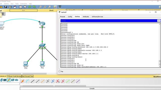Screen dimensions: 161x90
Task: Click the Power Cycle Devices button
Action: click(x=15, y=76)
